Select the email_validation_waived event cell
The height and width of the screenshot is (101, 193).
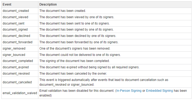(20, 93)
